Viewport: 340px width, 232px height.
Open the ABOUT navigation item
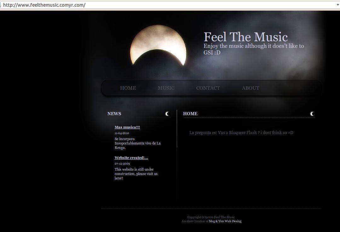click(x=251, y=88)
